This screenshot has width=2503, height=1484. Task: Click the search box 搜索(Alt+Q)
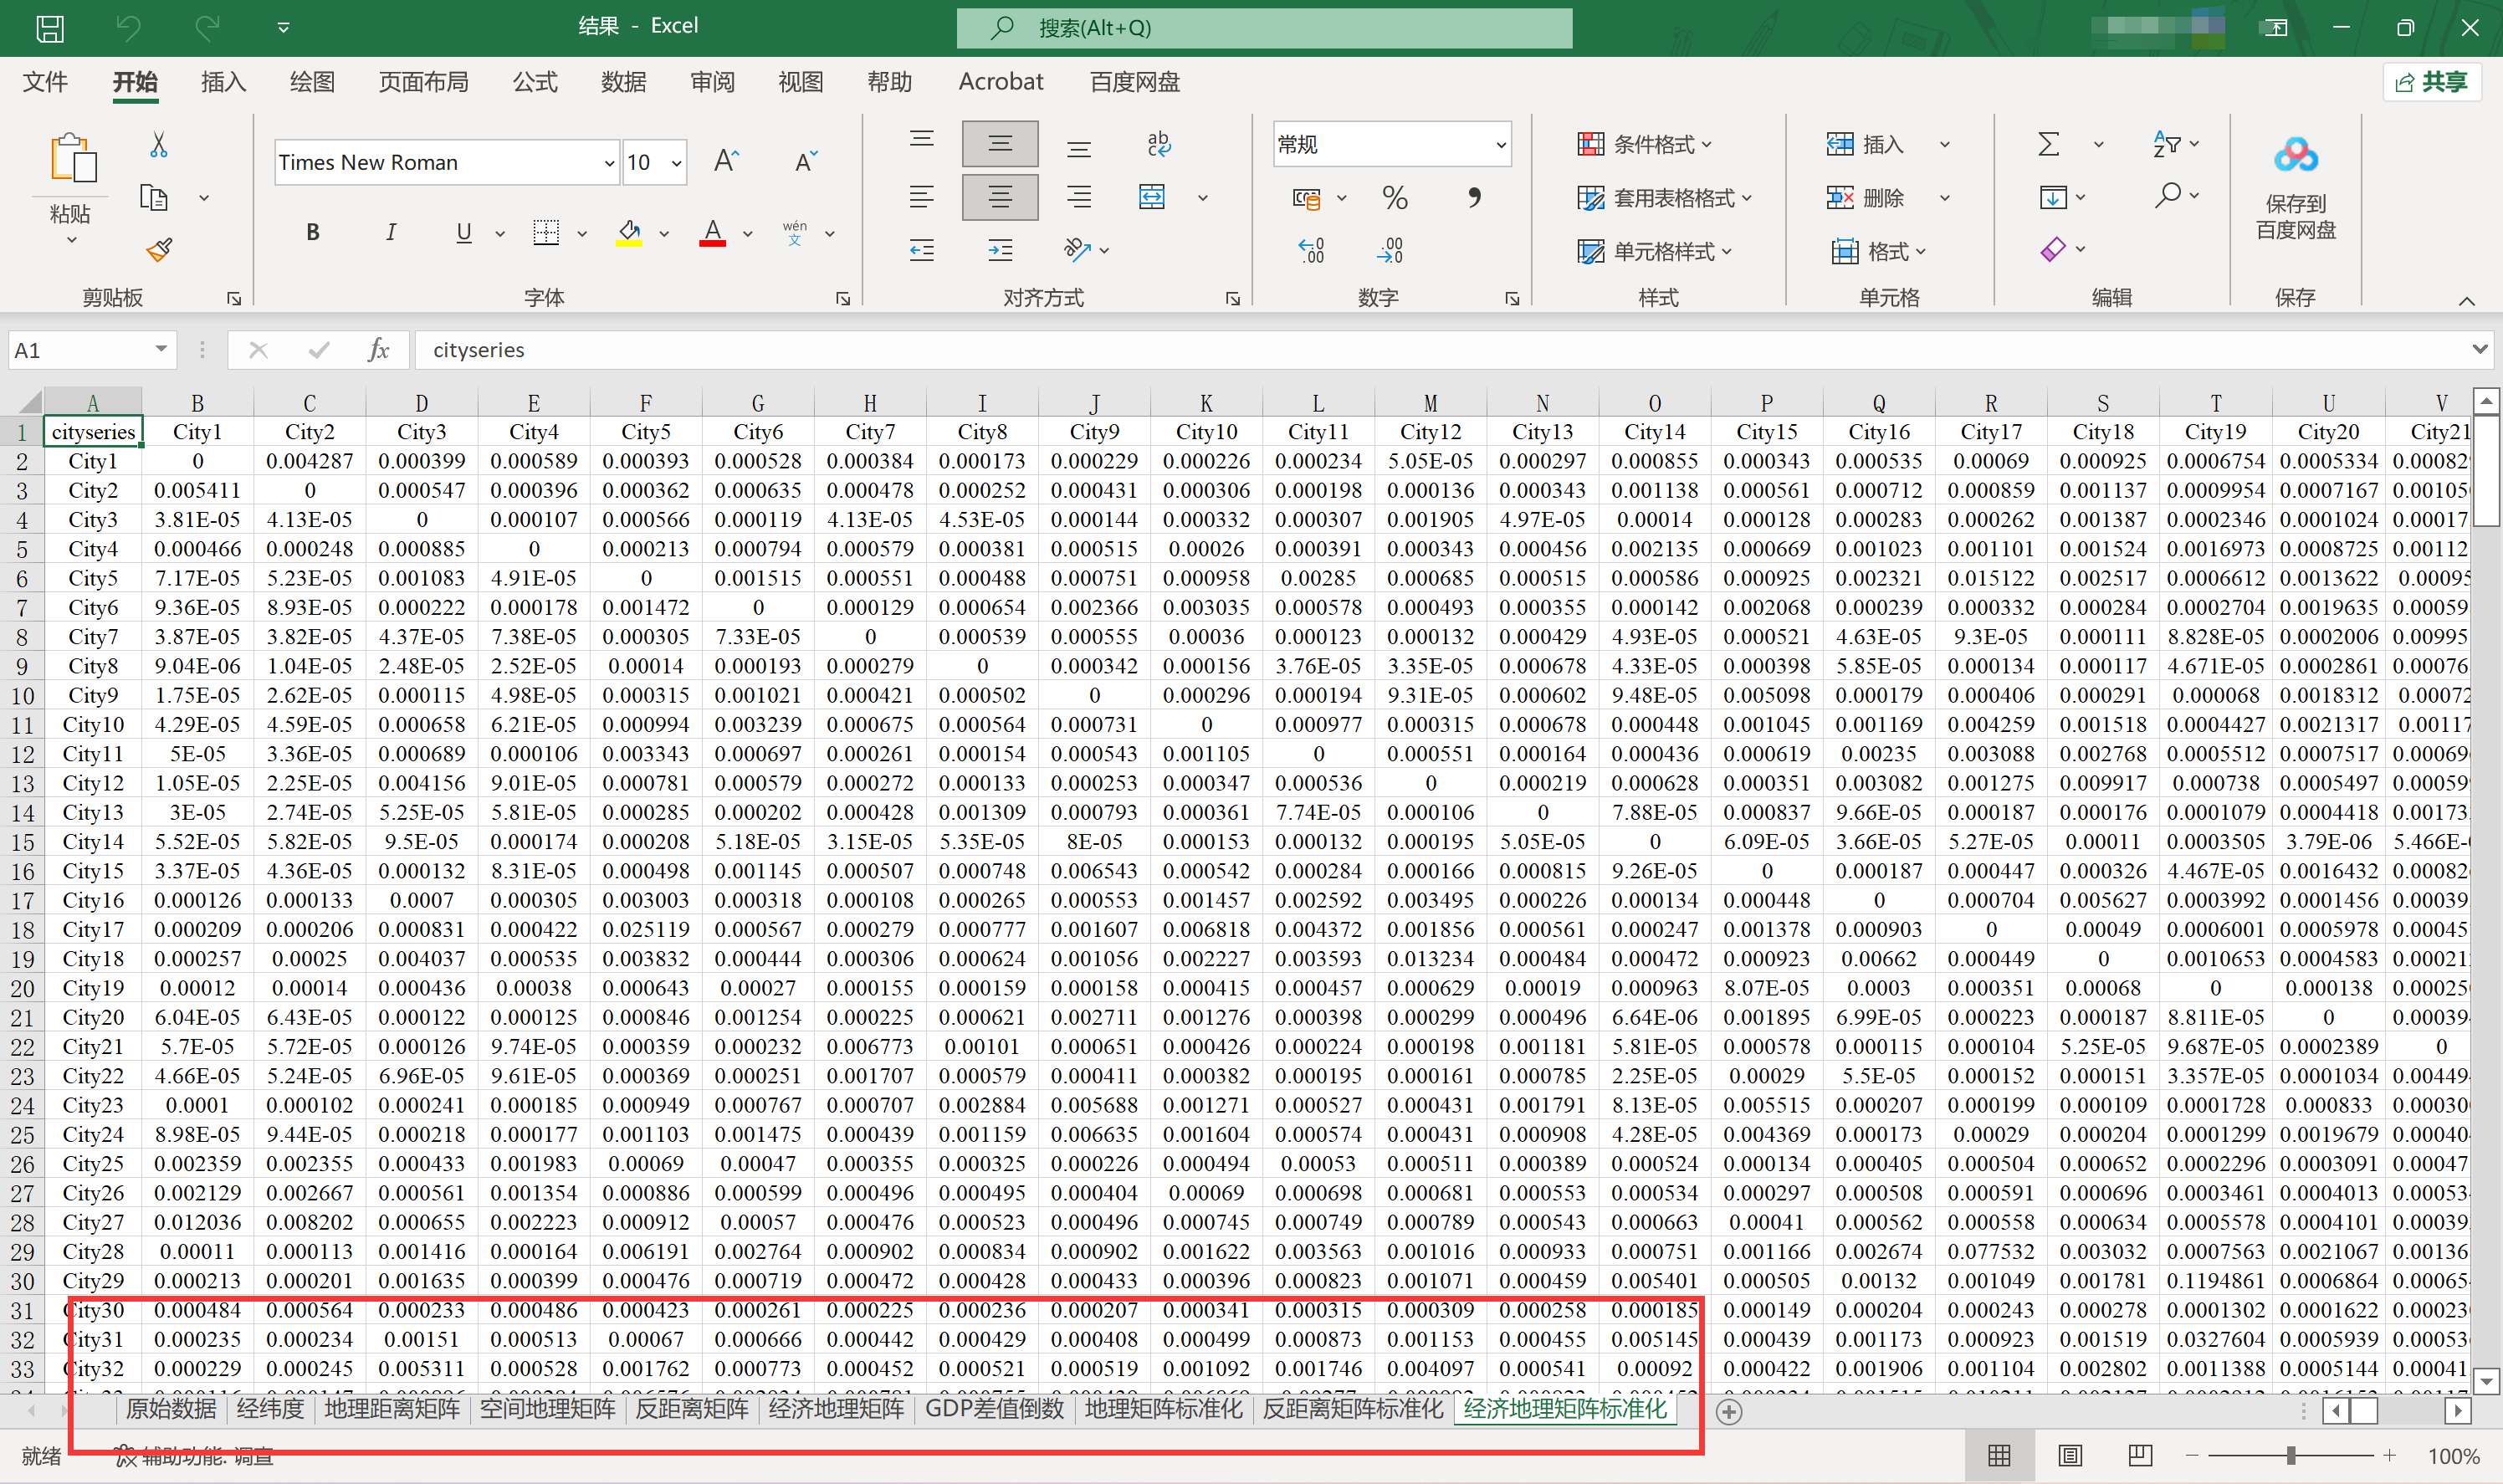coord(1264,28)
